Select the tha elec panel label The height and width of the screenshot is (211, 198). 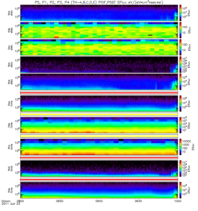point(10,13)
